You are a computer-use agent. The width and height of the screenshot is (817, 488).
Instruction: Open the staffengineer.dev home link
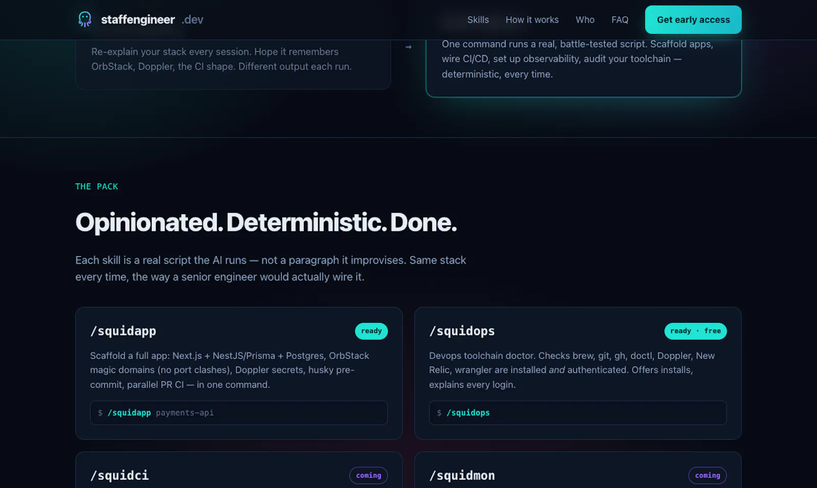(x=140, y=19)
